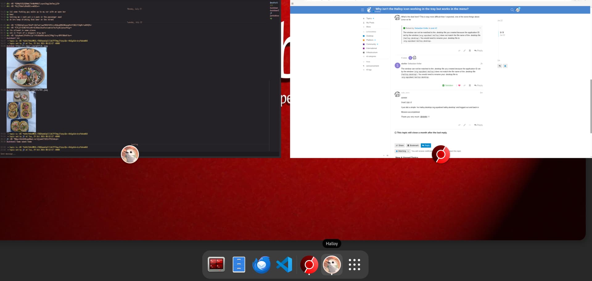The height and width of the screenshot is (281, 592).
Task: Click the timeline notification bell button
Action: click(505, 66)
